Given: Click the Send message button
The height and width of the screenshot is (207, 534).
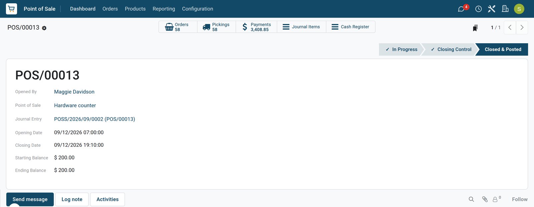Looking at the screenshot, I should click(30, 199).
